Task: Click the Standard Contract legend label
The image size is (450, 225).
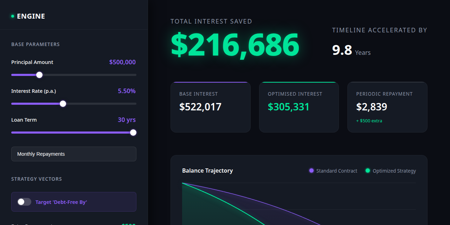Action: tap(337, 171)
